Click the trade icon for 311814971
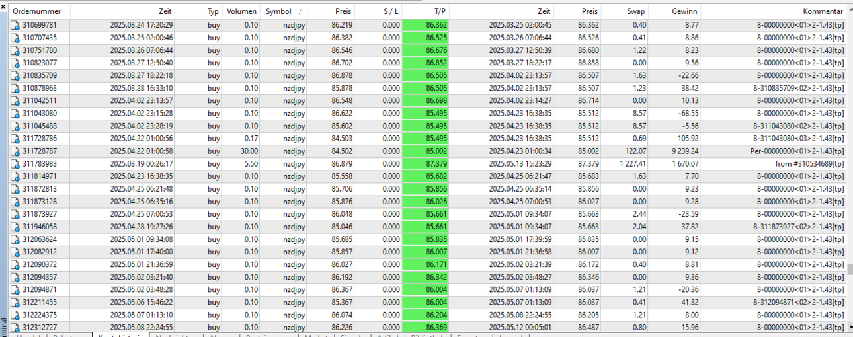The height and width of the screenshot is (337, 853). click(15, 176)
